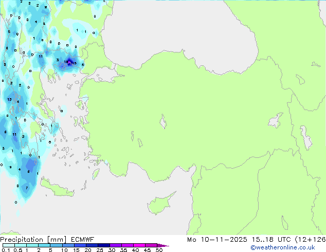Click the '[mm]' unit label

57,240
